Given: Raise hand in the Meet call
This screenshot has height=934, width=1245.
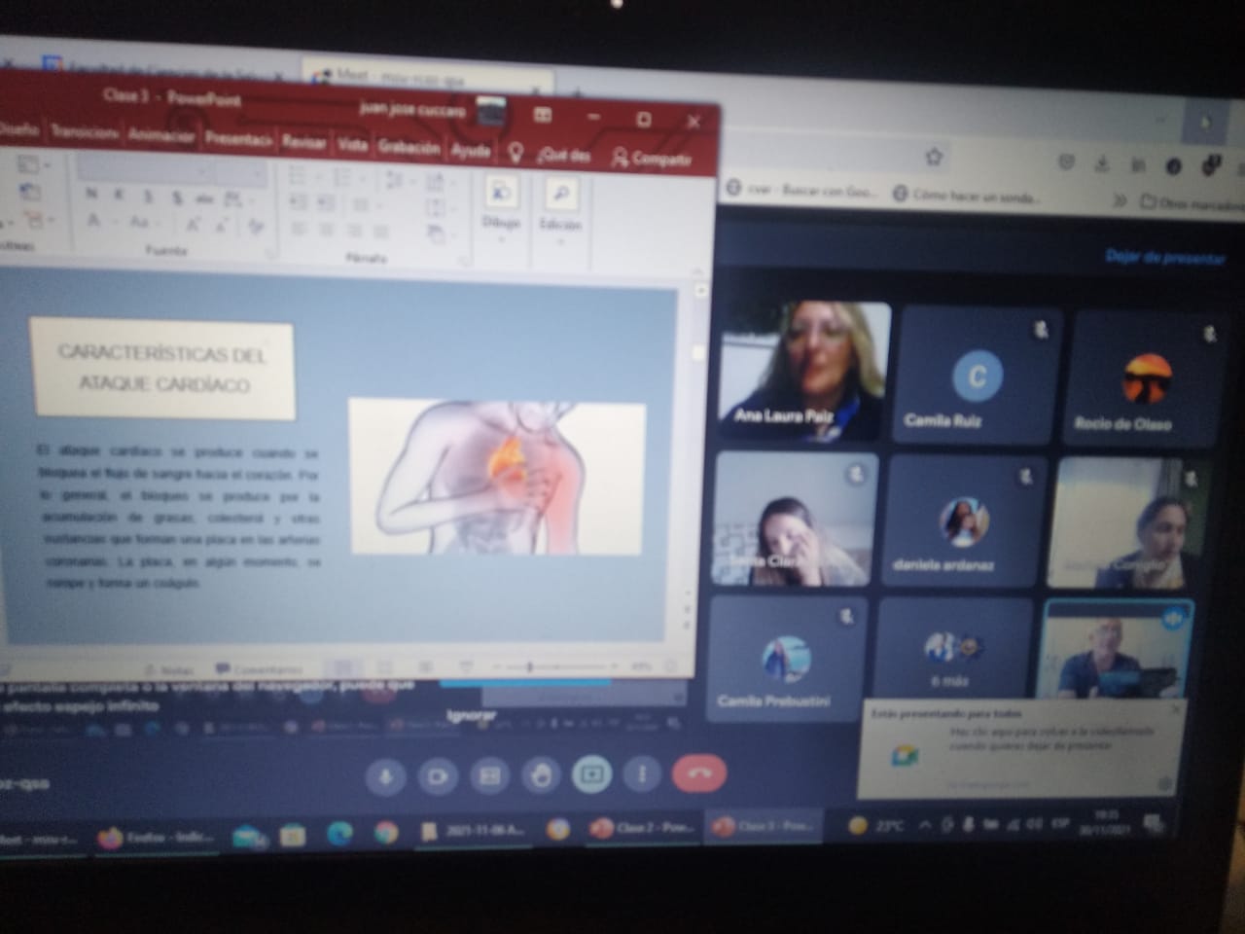Looking at the screenshot, I should click(541, 775).
